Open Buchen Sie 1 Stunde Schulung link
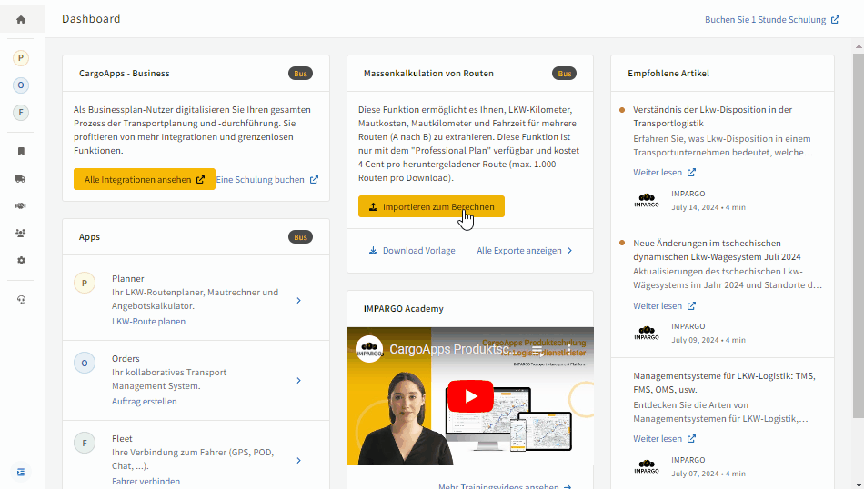Screen dimensions: 864x489 (772, 19)
